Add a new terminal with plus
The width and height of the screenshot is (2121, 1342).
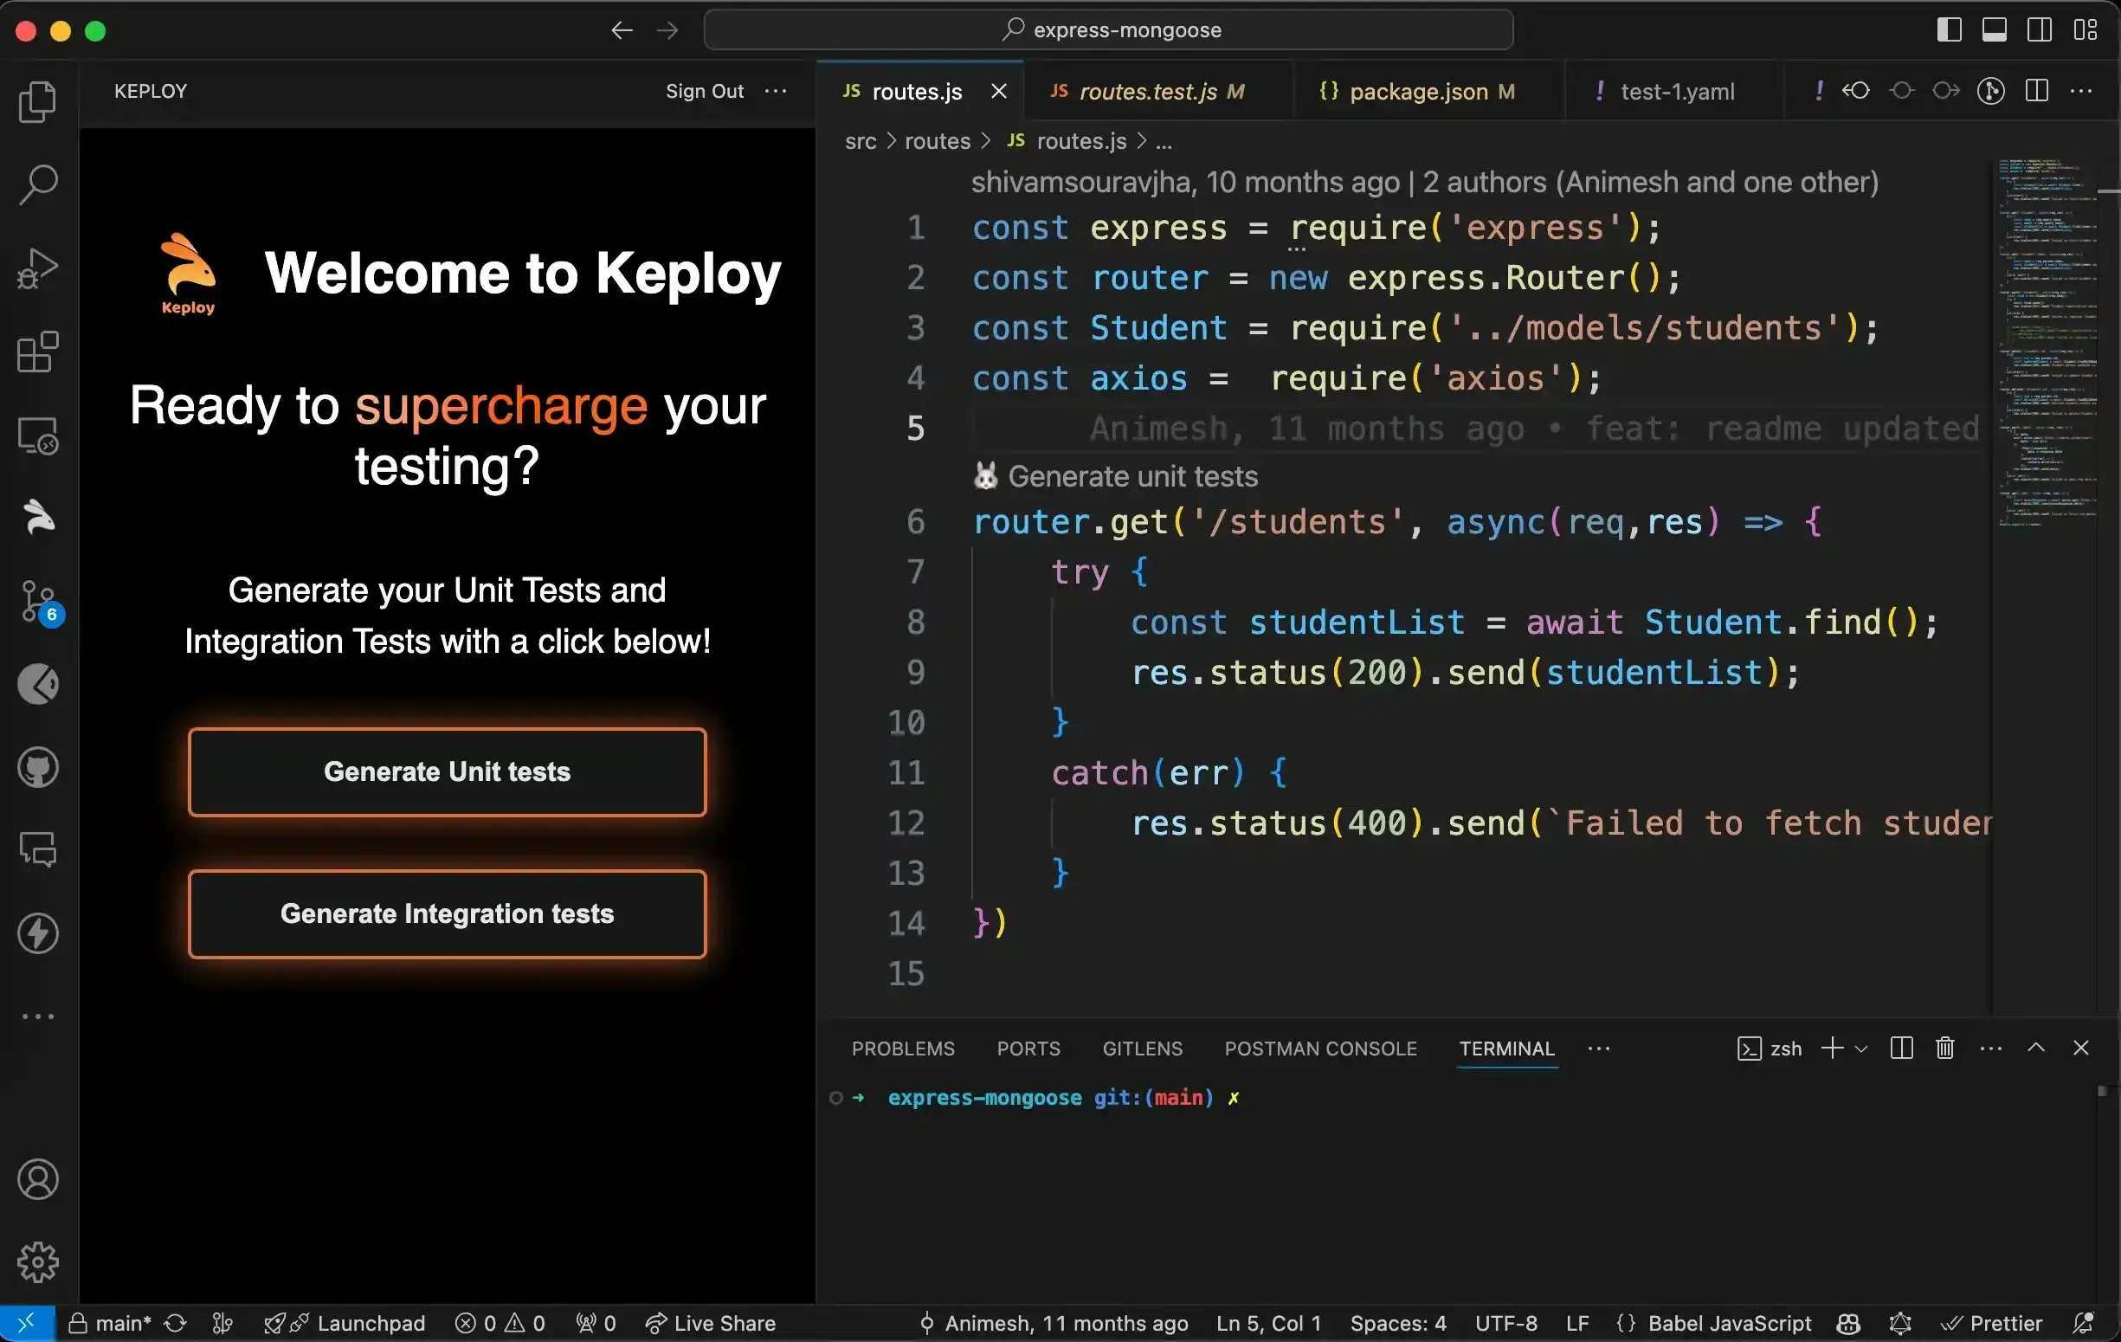pyautogui.click(x=1832, y=1048)
